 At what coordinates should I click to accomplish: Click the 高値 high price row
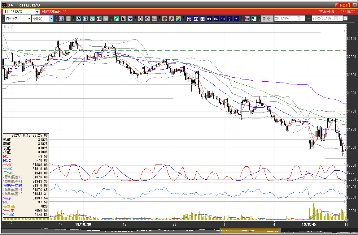pos(26,144)
